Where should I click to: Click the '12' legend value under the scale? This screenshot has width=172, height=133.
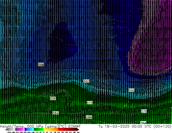pyautogui.click(x=51, y=132)
